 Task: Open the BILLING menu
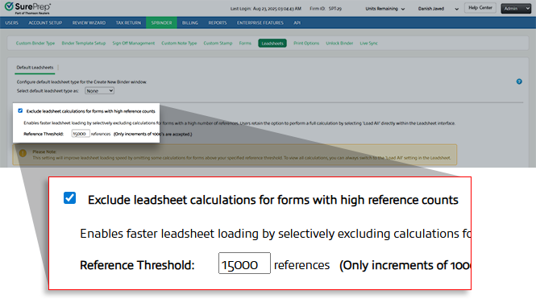point(190,23)
